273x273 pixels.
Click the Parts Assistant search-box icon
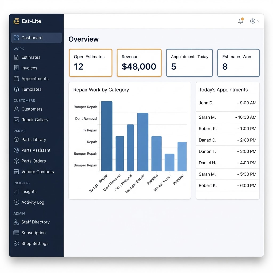pyautogui.click(x=16, y=150)
